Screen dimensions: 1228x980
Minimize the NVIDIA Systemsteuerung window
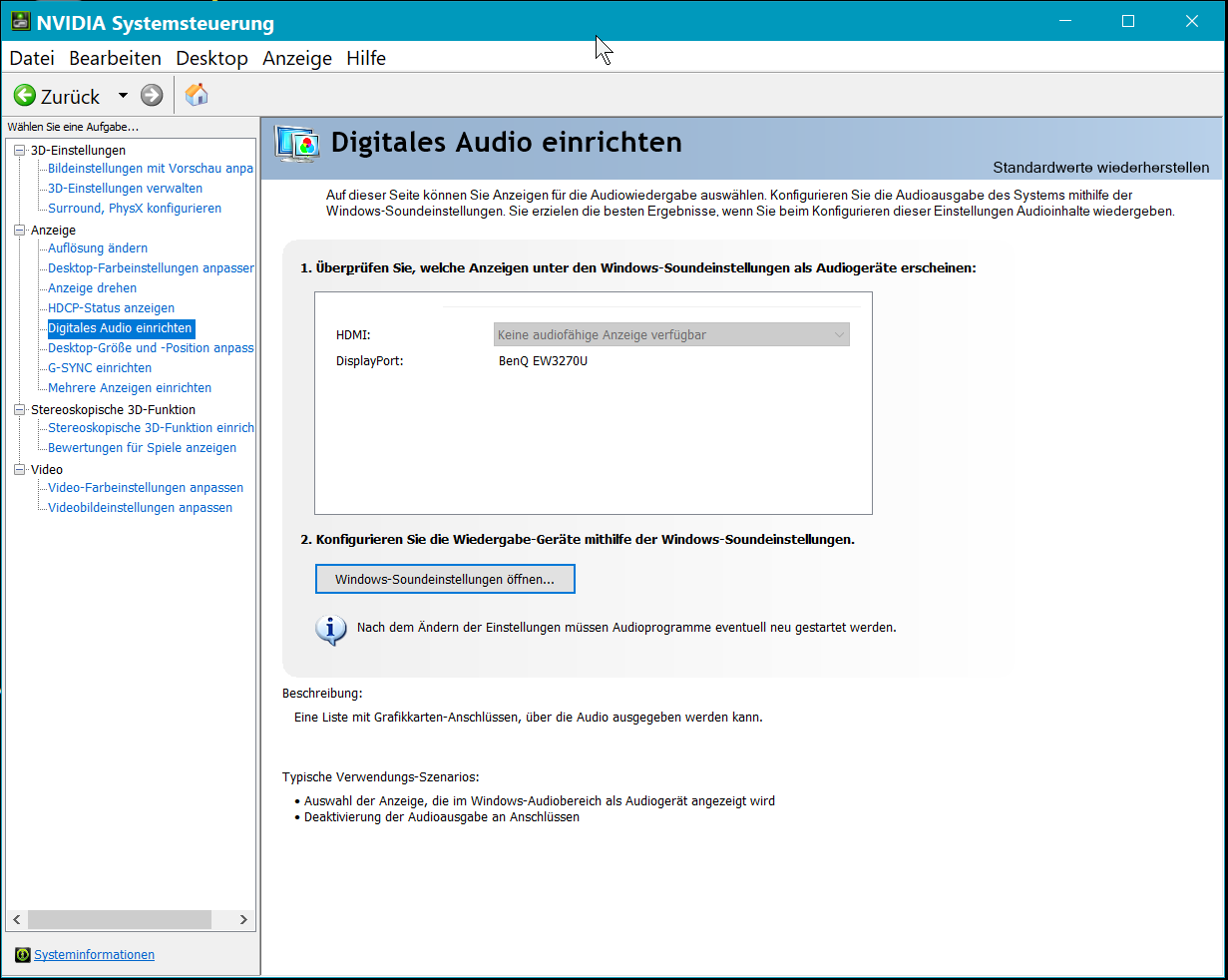coord(1065,21)
